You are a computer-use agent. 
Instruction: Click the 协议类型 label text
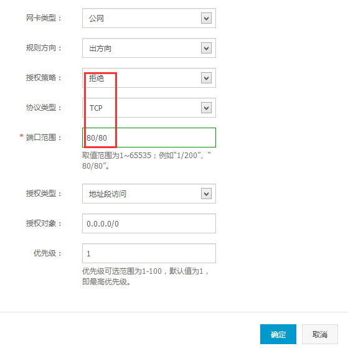pos(44,108)
